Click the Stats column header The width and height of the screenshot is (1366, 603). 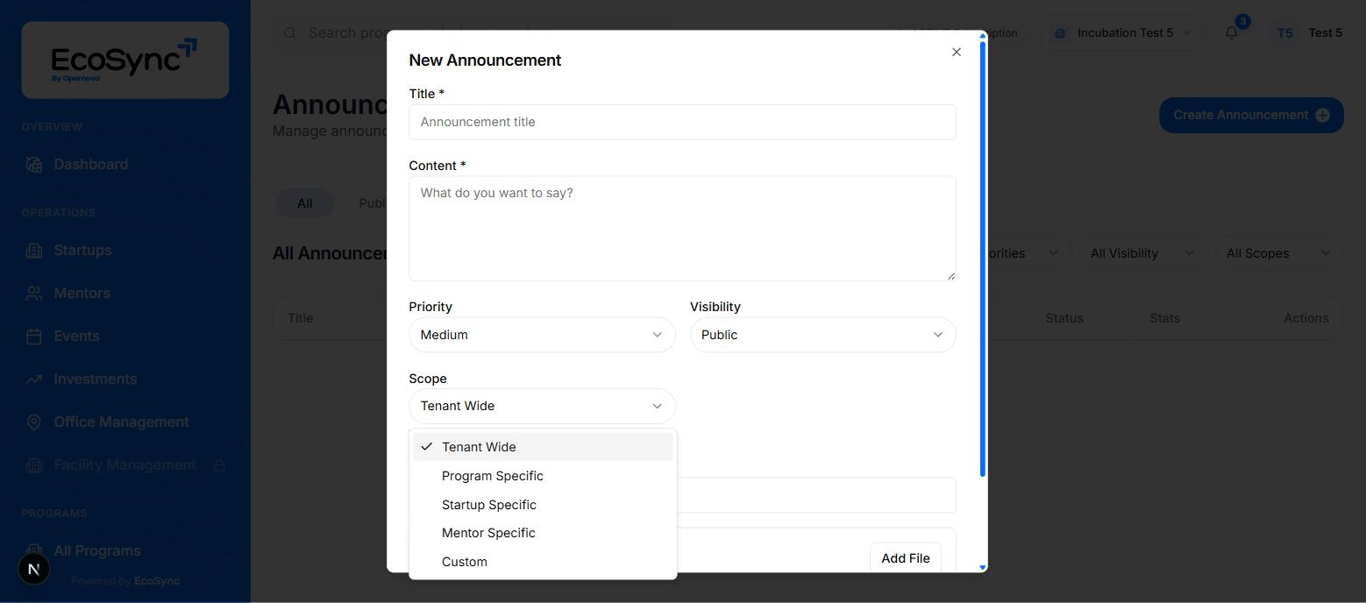1164,318
